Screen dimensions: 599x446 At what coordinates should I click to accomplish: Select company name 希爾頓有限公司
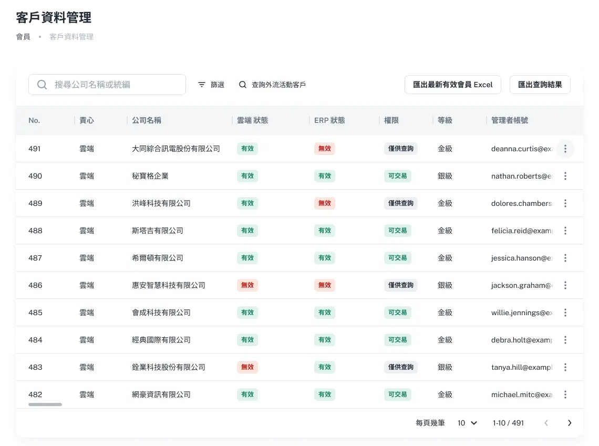[158, 258]
